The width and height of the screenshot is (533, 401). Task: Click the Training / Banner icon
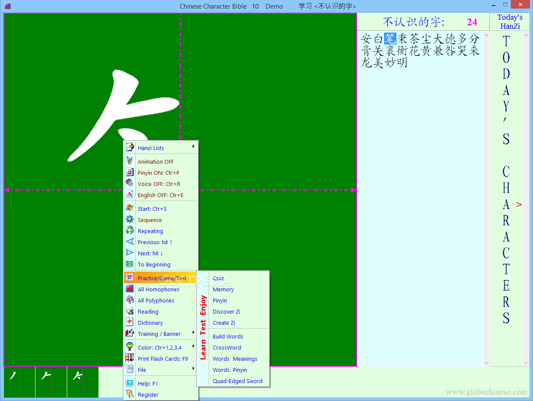click(x=130, y=333)
